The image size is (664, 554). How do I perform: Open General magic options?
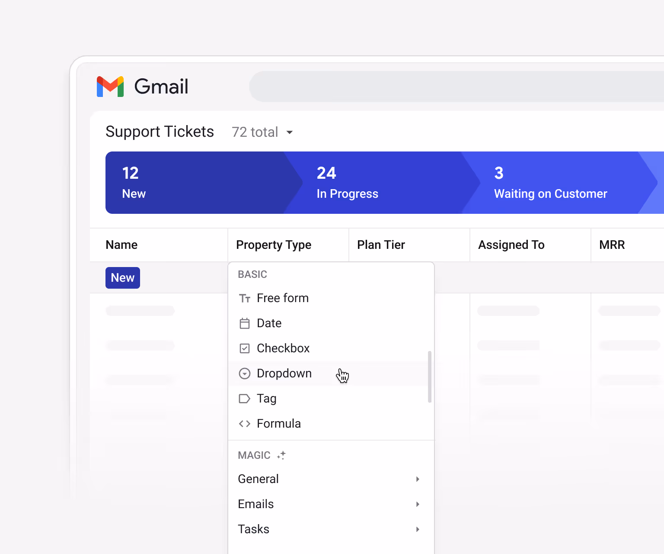point(331,479)
